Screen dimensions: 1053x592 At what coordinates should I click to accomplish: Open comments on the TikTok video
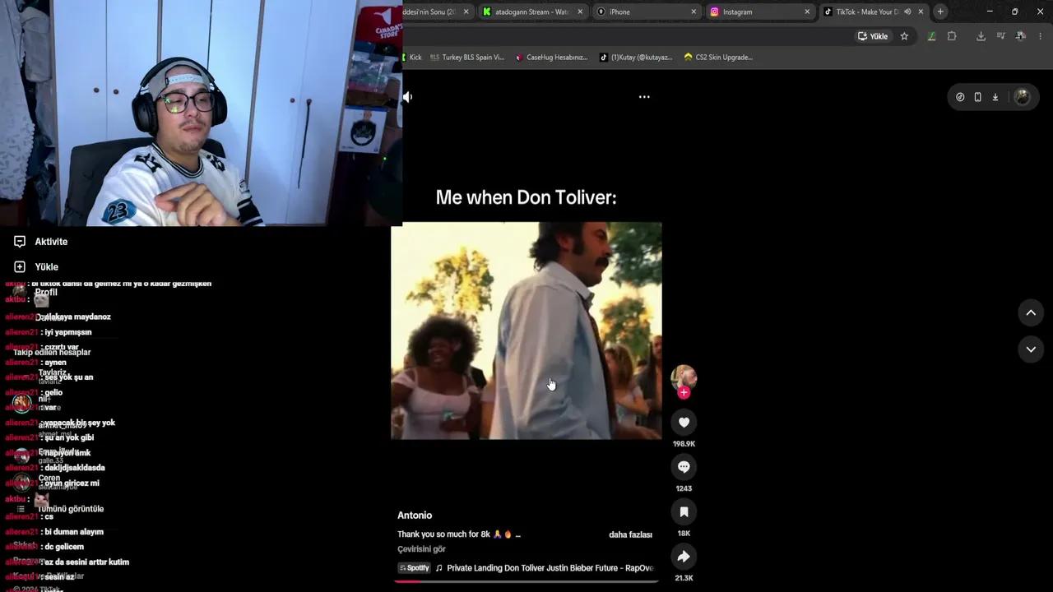coord(684,467)
